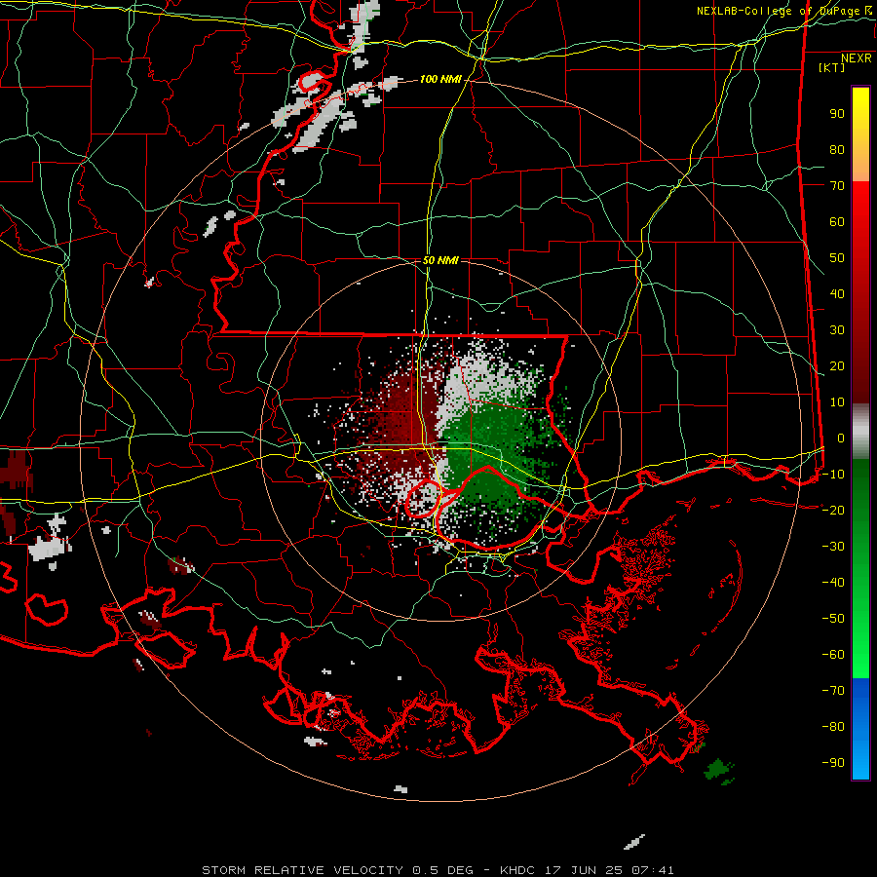Click the "07:41" timestamp in the footer
877x877 pixels.
pos(653,870)
